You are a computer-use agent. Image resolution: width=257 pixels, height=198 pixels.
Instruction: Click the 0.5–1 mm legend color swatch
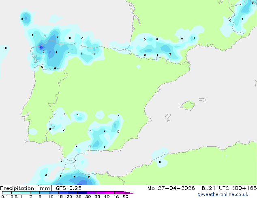point(16,193)
